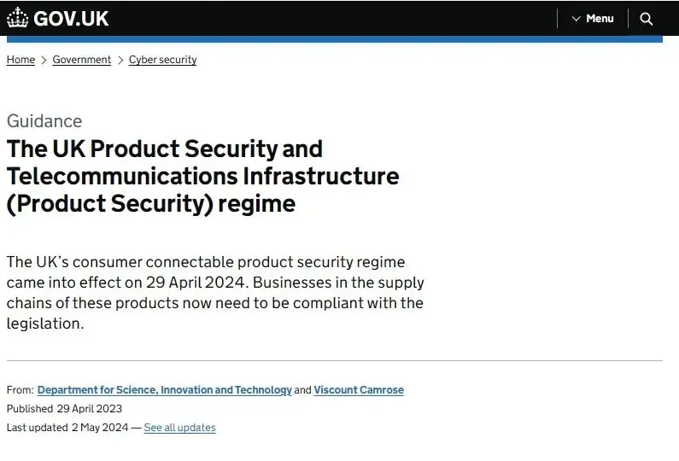This screenshot has height=461, width=679.
Task: Open the search magnifier icon
Action: point(646,19)
